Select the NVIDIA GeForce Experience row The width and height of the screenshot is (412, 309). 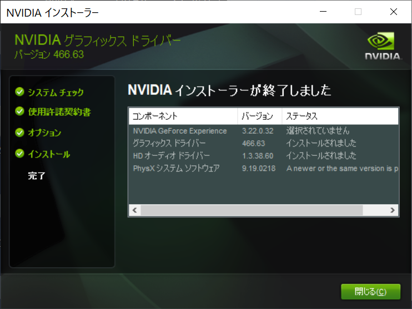click(264, 131)
